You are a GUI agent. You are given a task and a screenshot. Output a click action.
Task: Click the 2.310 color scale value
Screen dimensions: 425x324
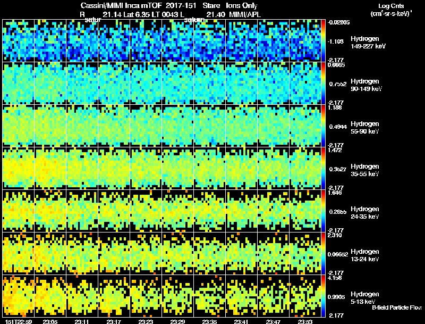(x=335, y=235)
